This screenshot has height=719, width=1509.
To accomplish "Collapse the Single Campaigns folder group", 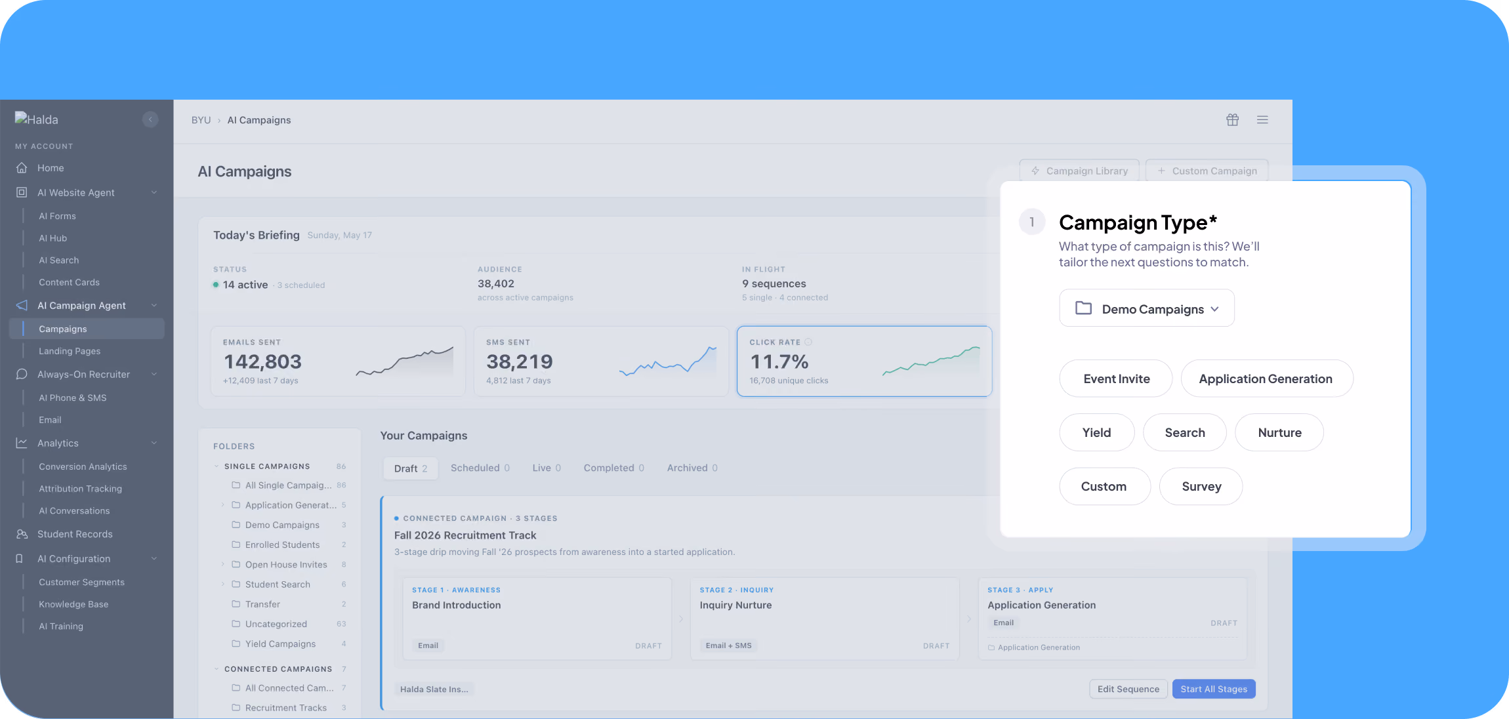I will pos(217,466).
